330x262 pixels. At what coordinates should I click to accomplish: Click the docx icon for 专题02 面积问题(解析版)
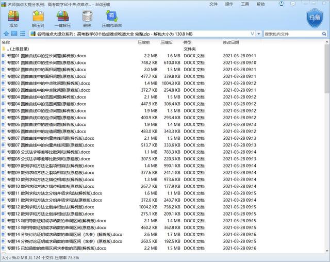coord(4,70)
